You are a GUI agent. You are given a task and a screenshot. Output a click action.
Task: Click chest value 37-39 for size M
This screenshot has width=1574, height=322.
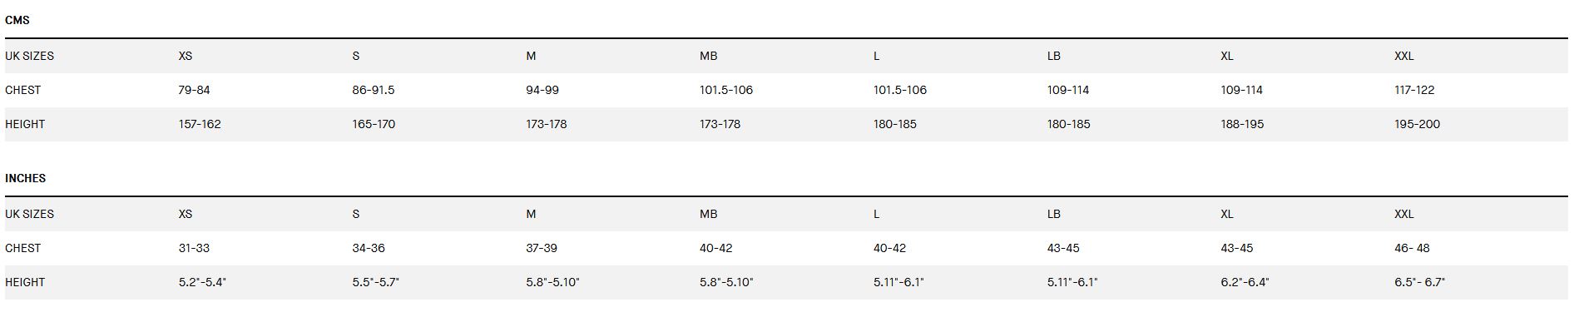point(542,248)
